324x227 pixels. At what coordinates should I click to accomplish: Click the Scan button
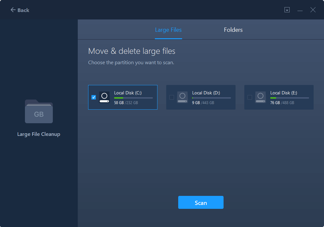pyautogui.click(x=201, y=202)
